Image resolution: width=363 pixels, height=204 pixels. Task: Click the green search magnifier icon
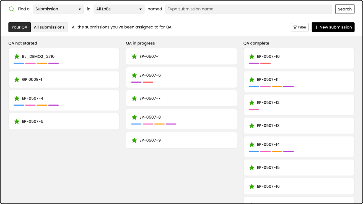(x=11, y=9)
